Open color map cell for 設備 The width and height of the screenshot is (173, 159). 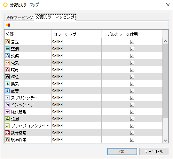click(x=76, y=56)
